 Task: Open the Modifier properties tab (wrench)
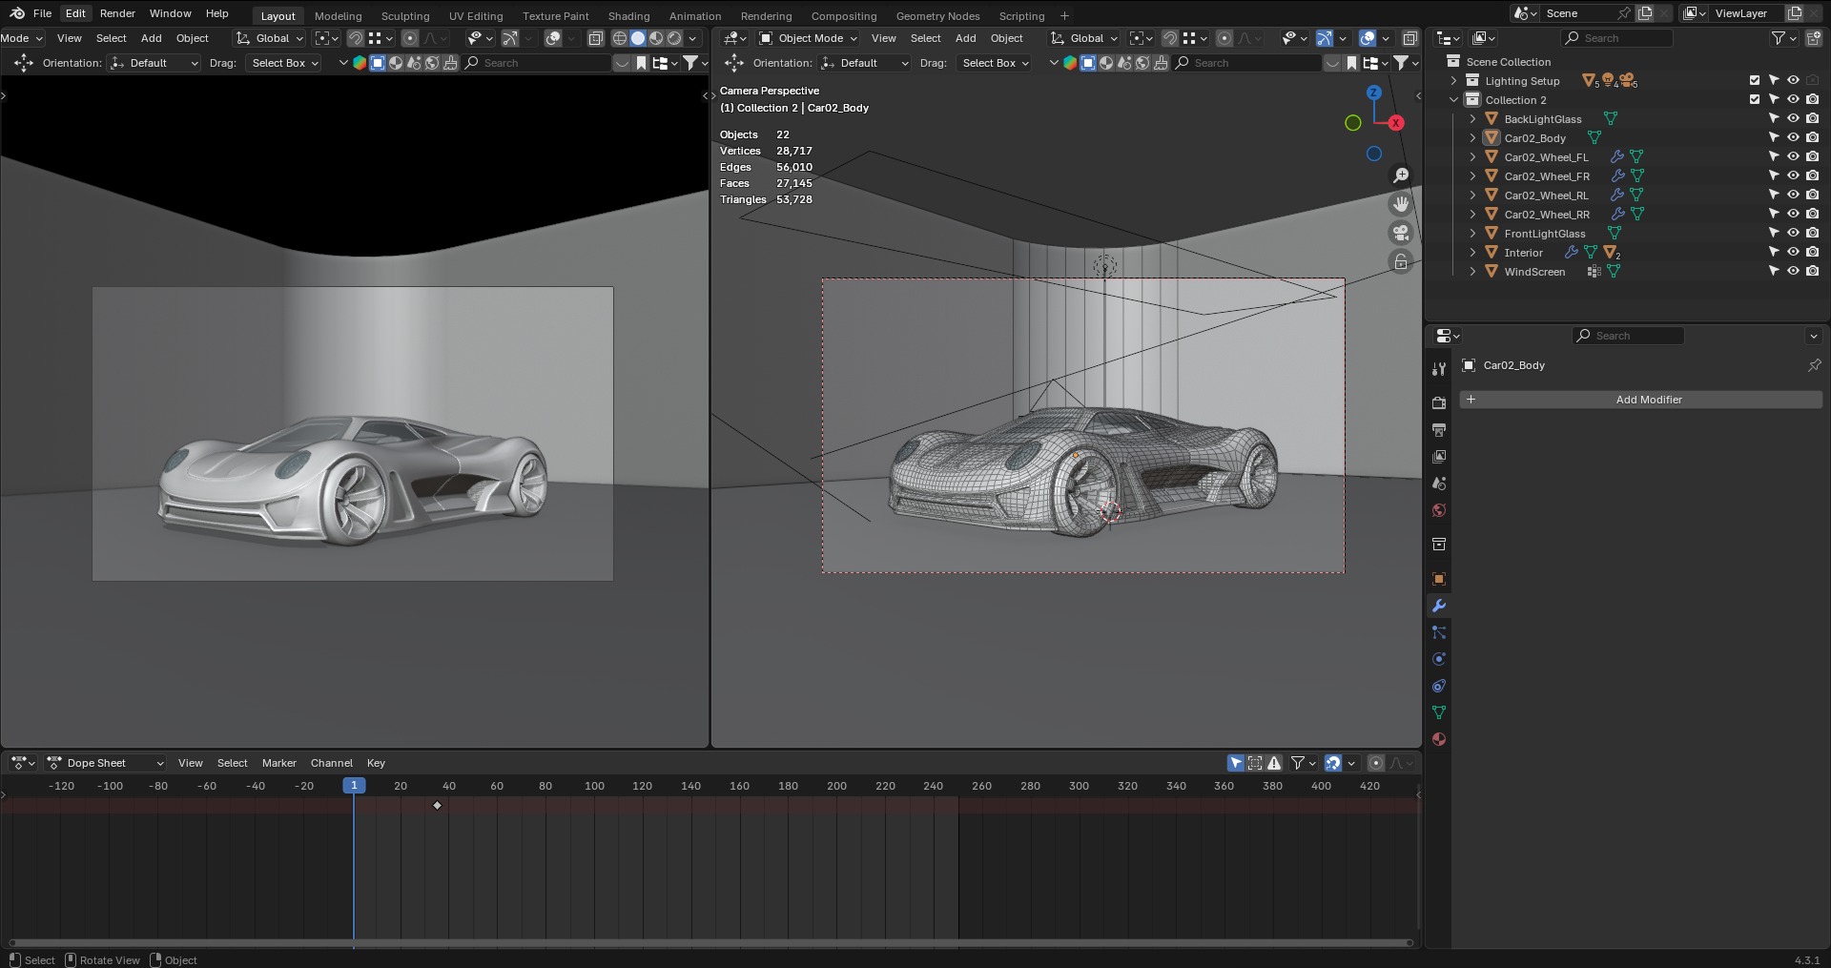(1439, 606)
